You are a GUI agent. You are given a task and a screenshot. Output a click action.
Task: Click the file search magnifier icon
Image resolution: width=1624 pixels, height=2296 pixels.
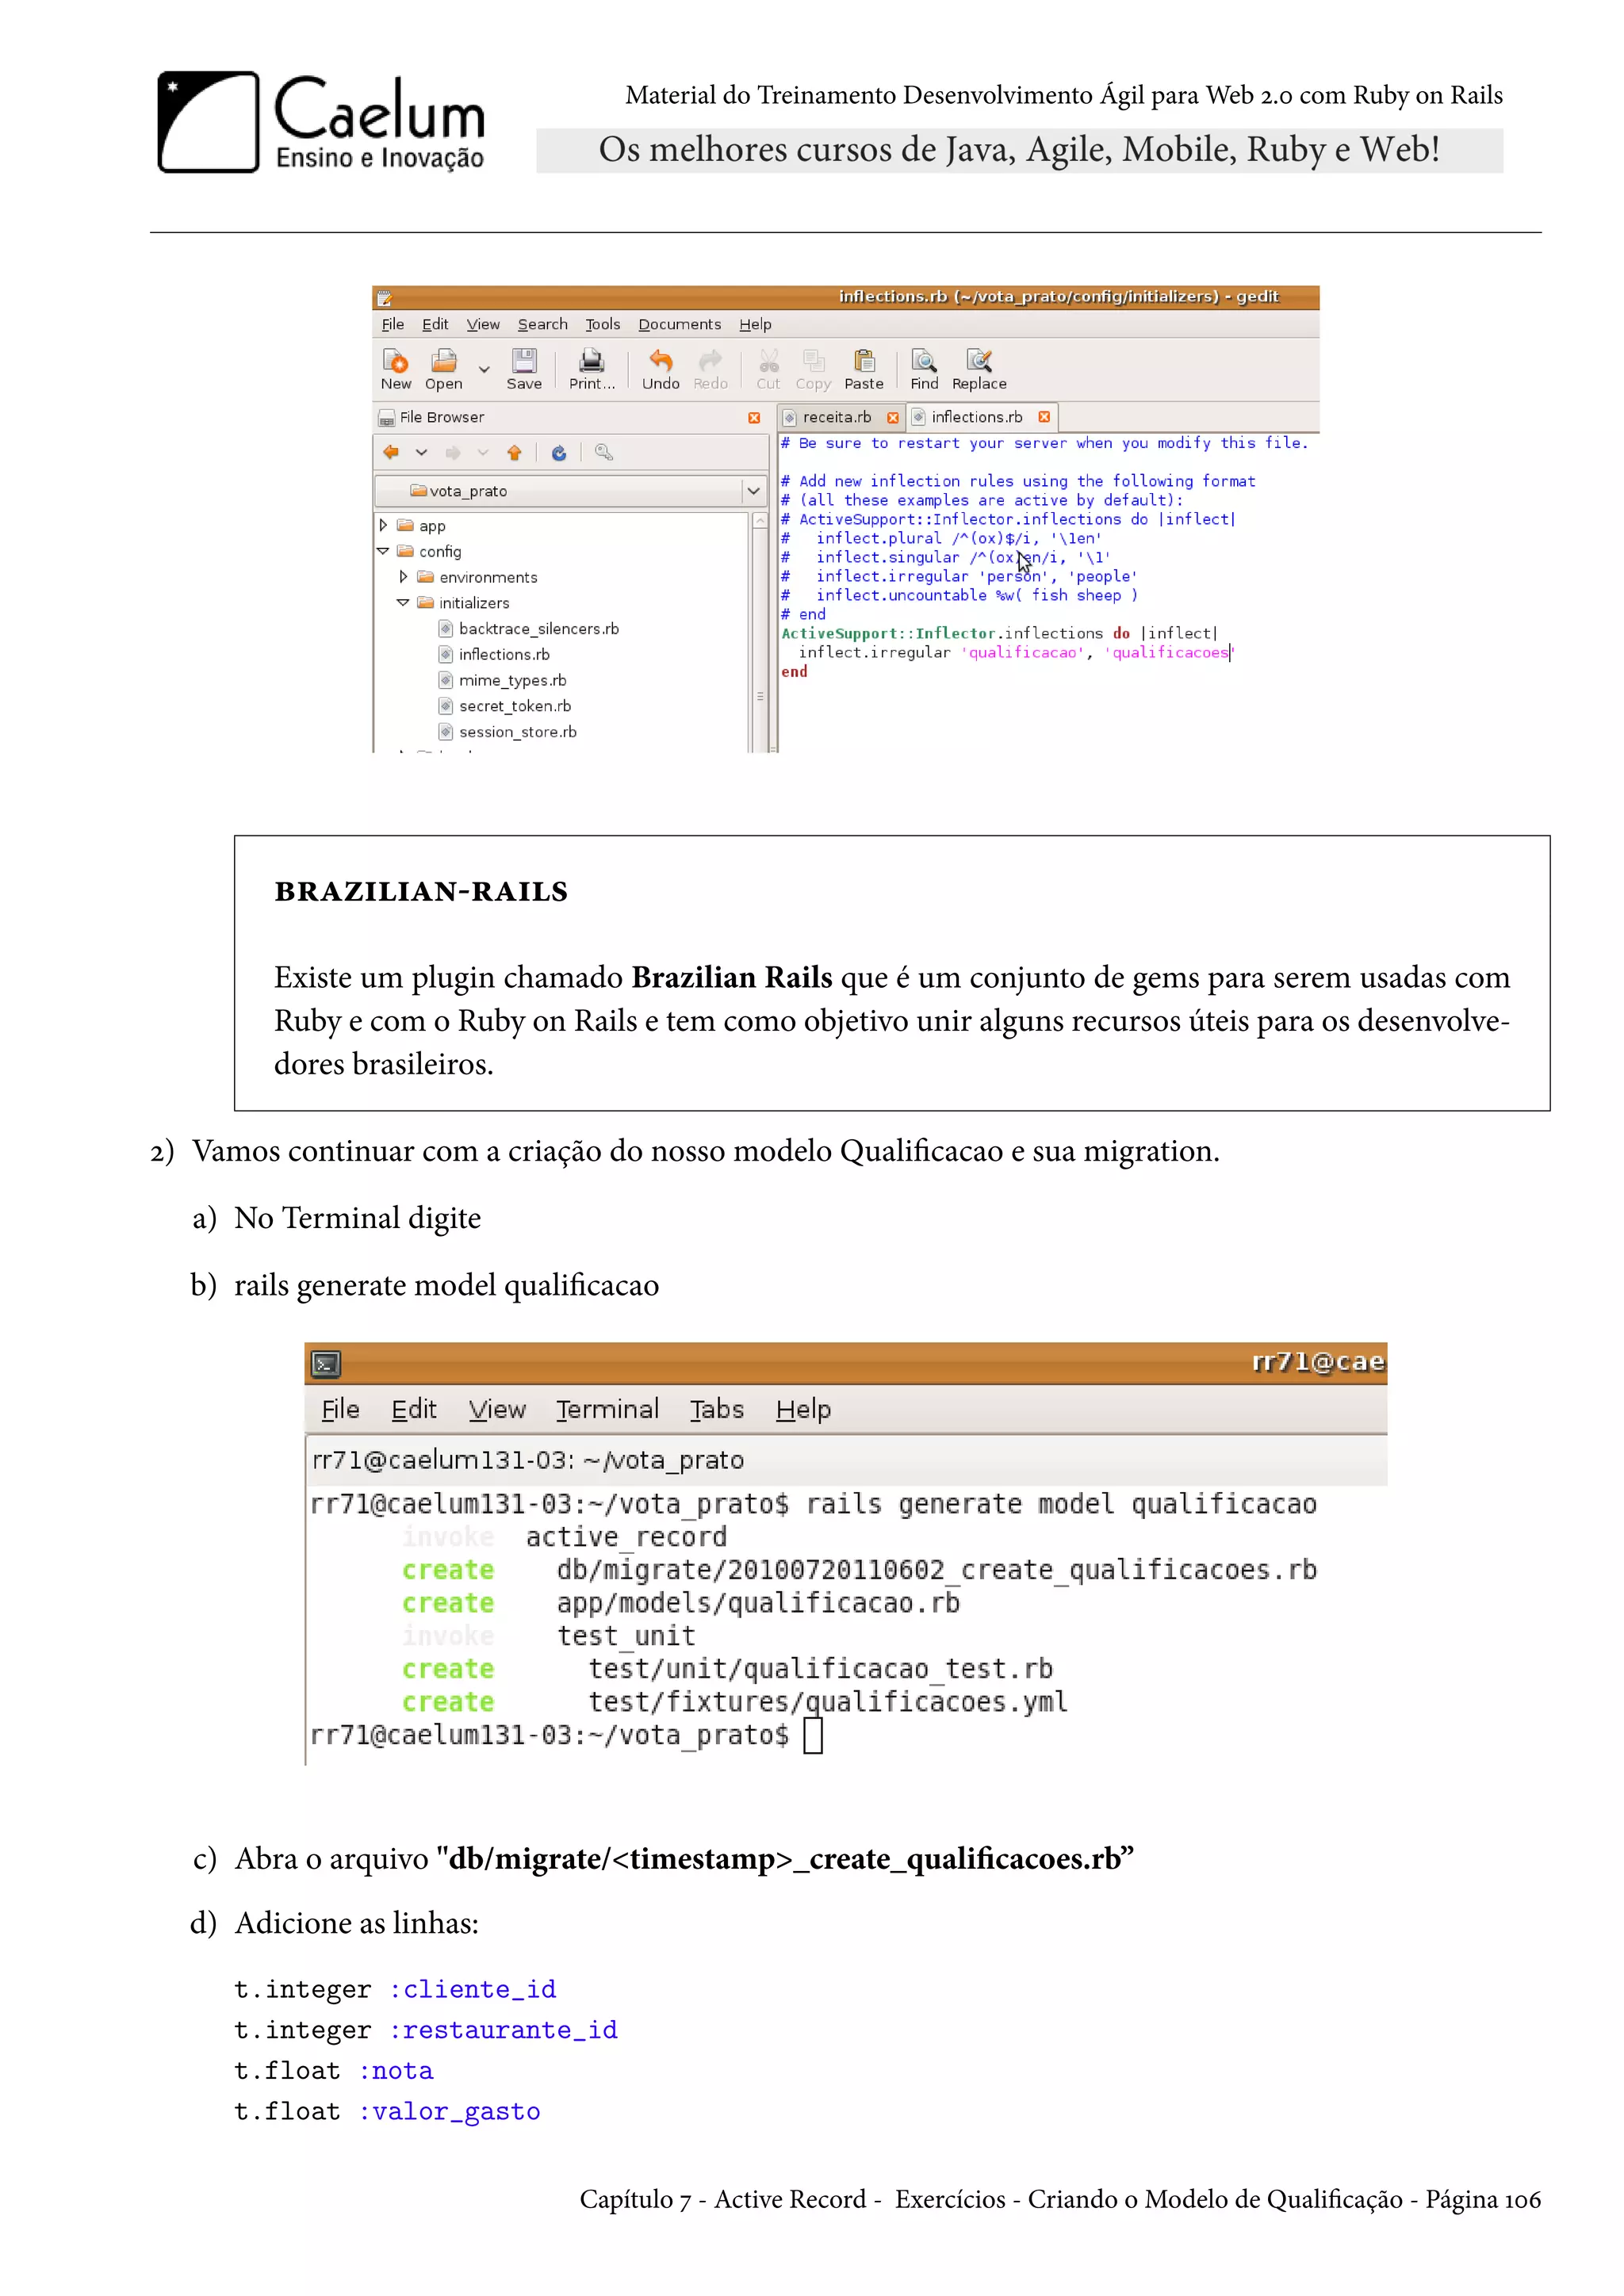604,453
